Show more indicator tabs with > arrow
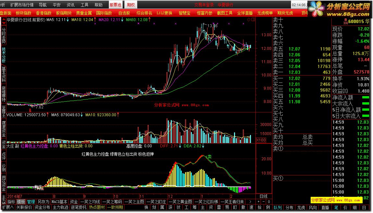 tap(250, 202)
